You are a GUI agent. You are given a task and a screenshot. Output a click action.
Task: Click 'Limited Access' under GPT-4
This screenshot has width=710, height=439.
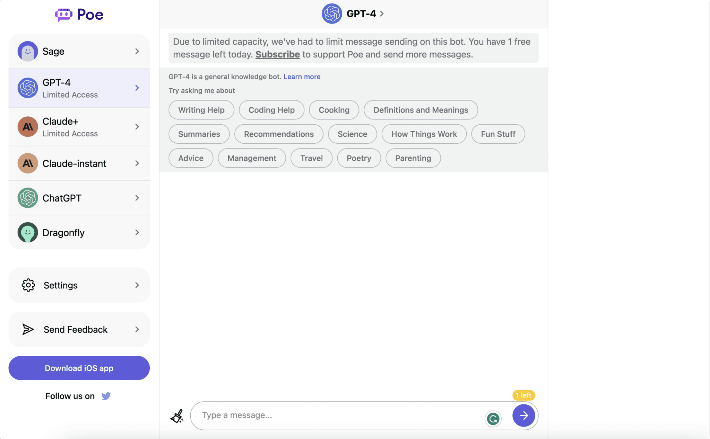coord(70,95)
